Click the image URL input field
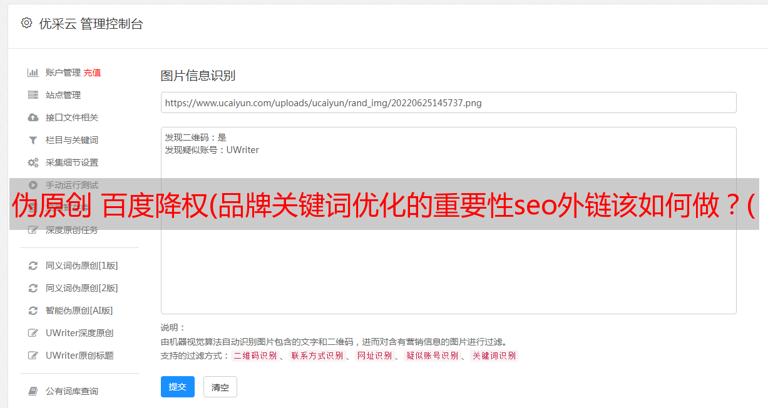This screenshot has height=408, width=768. point(448,102)
